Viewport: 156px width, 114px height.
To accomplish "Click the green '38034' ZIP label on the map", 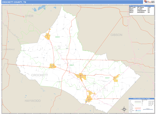I will (57, 37).
